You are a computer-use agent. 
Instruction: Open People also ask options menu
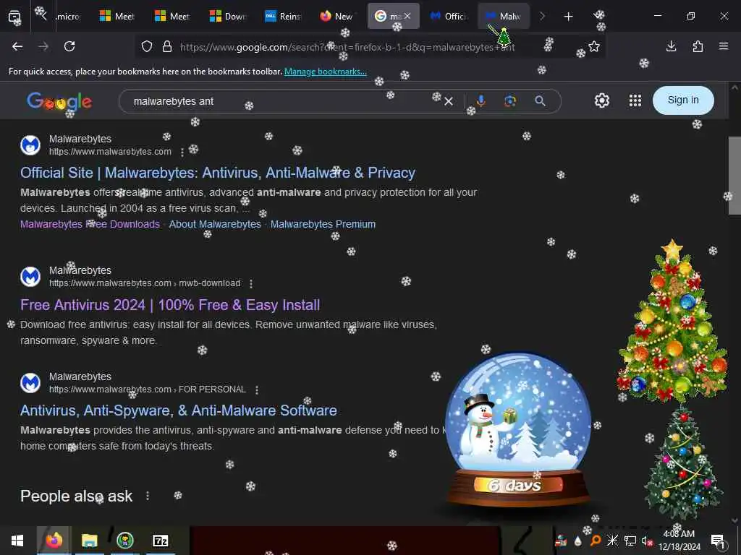coord(148,496)
